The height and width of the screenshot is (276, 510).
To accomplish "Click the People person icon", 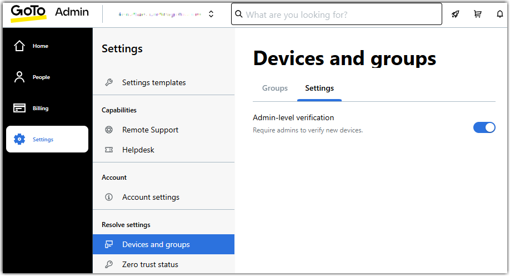I will pyautogui.click(x=19, y=77).
